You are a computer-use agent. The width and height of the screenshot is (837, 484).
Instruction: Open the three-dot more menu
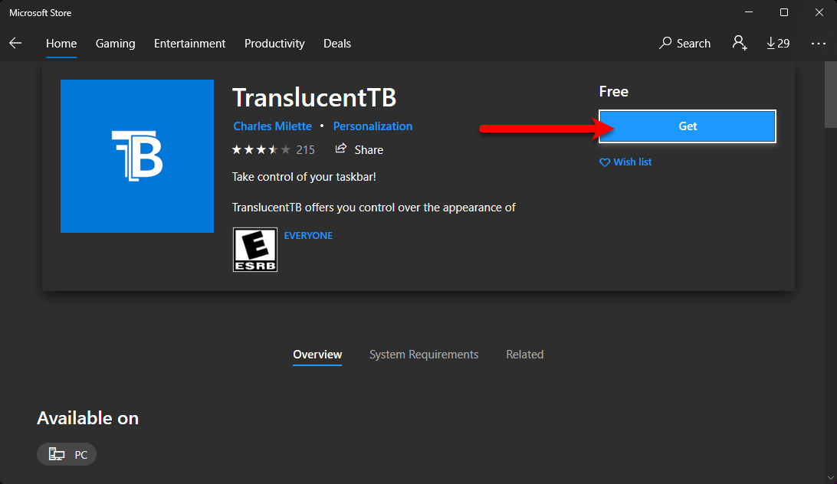(x=818, y=43)
